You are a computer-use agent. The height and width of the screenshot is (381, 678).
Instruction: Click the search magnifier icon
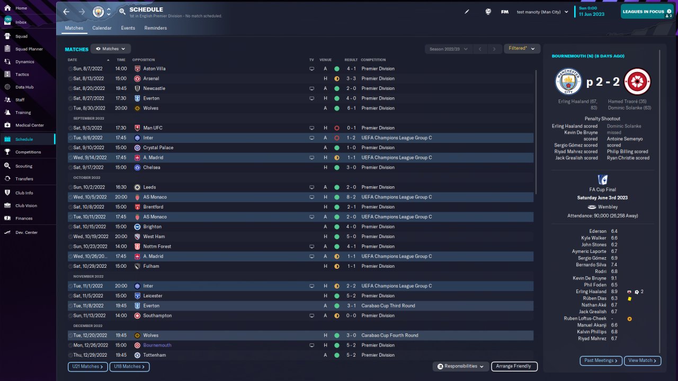[x=122, y=11]
